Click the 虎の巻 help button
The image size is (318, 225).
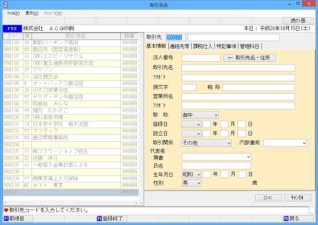tap(298, 21)
